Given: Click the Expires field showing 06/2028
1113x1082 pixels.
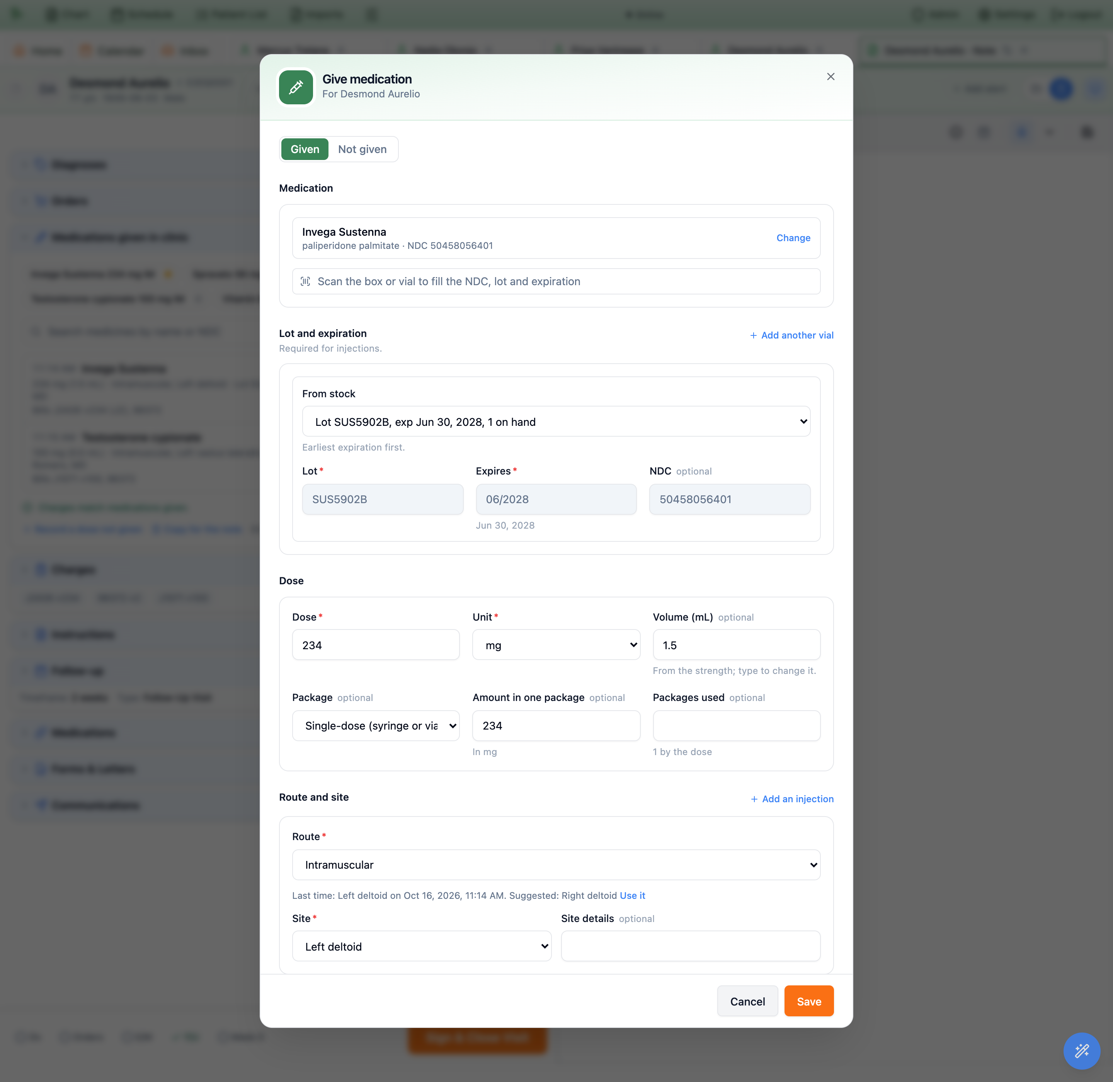Looking at the screenshot, I should click(x=556, y=500).
